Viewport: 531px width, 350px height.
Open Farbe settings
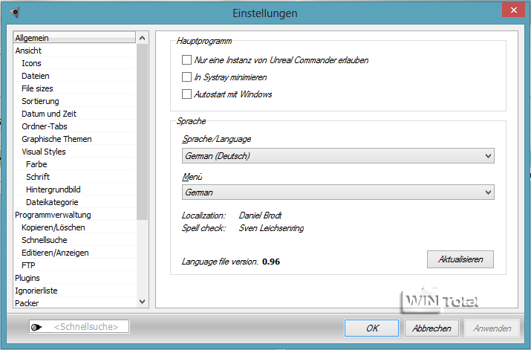click(74, 164)
